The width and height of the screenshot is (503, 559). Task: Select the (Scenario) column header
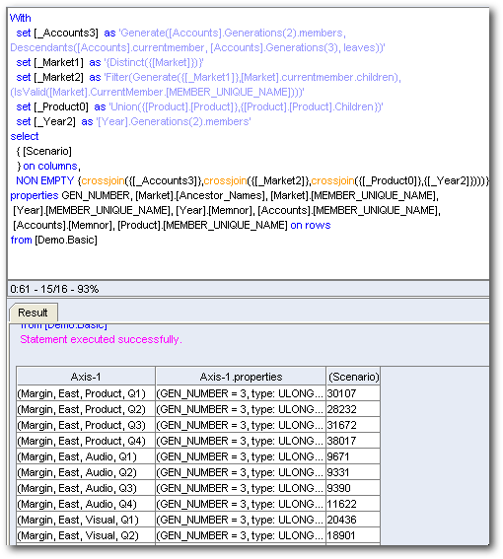coord(353,377)
